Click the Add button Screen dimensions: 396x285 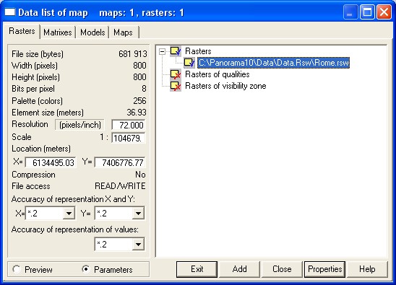239,269
